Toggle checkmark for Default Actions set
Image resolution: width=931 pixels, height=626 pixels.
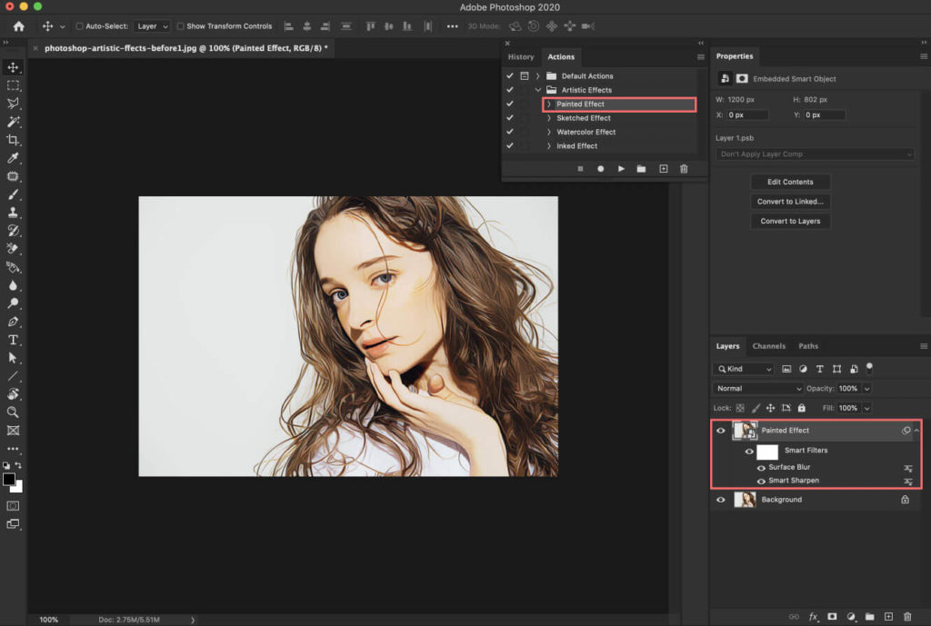point(509,76)
